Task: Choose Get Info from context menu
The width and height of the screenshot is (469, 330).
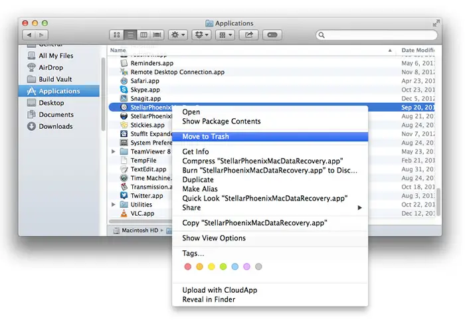Action: (197, 152)
